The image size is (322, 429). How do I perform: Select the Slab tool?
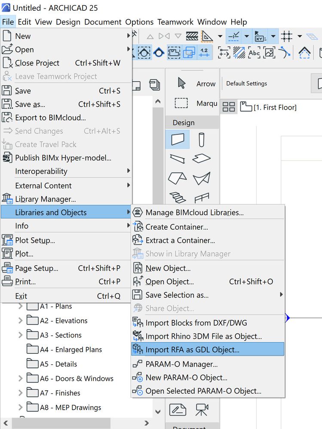(x=201, y=159)
